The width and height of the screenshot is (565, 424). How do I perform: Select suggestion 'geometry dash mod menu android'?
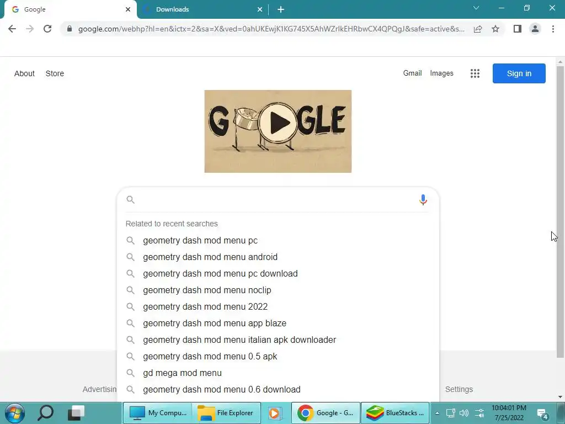(278, 257)
